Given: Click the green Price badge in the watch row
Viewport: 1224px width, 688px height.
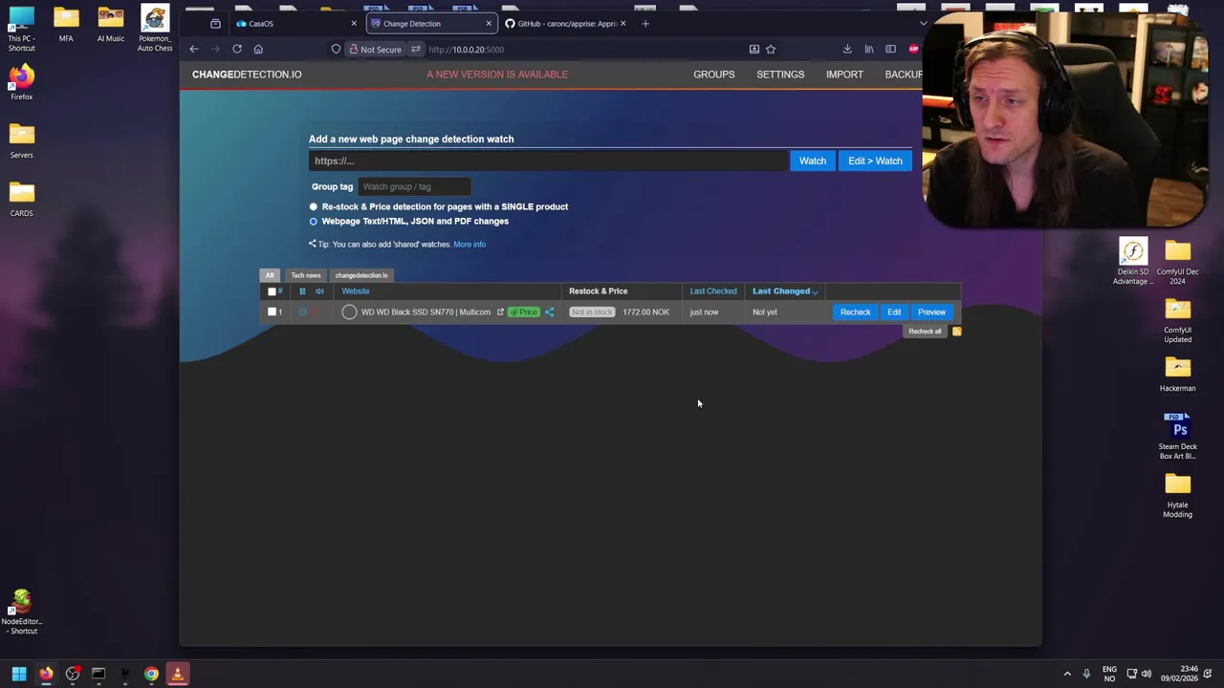Looking at the screenshot, I should [x=524, y=312].
